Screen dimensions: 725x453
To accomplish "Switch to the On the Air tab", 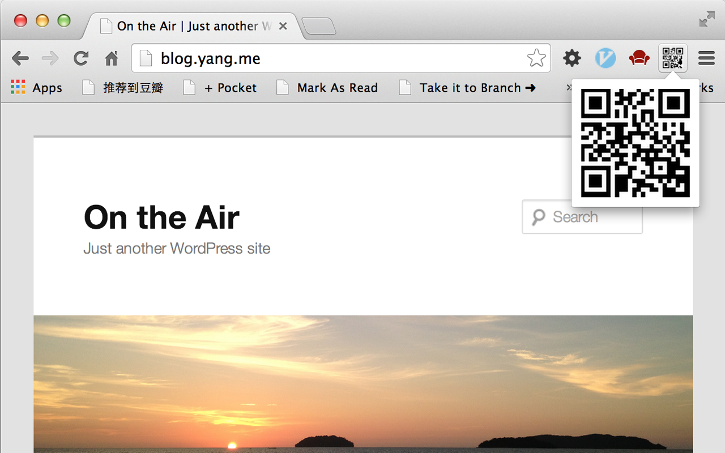I will pyautogui.click(x=193, y=25).
